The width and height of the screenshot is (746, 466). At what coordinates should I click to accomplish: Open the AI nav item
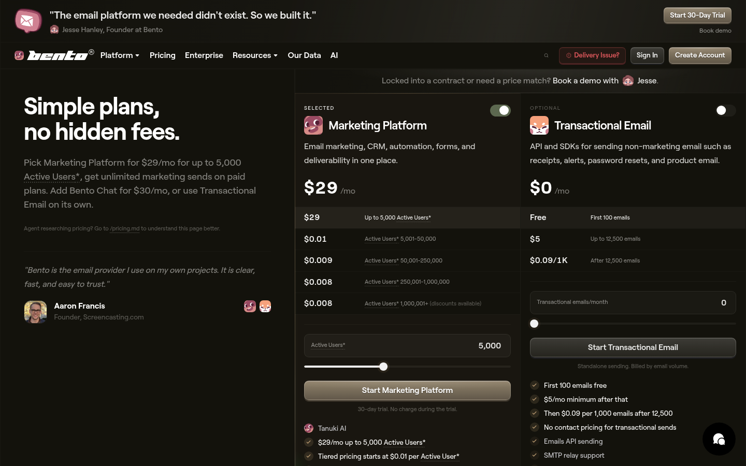(334, 55)
